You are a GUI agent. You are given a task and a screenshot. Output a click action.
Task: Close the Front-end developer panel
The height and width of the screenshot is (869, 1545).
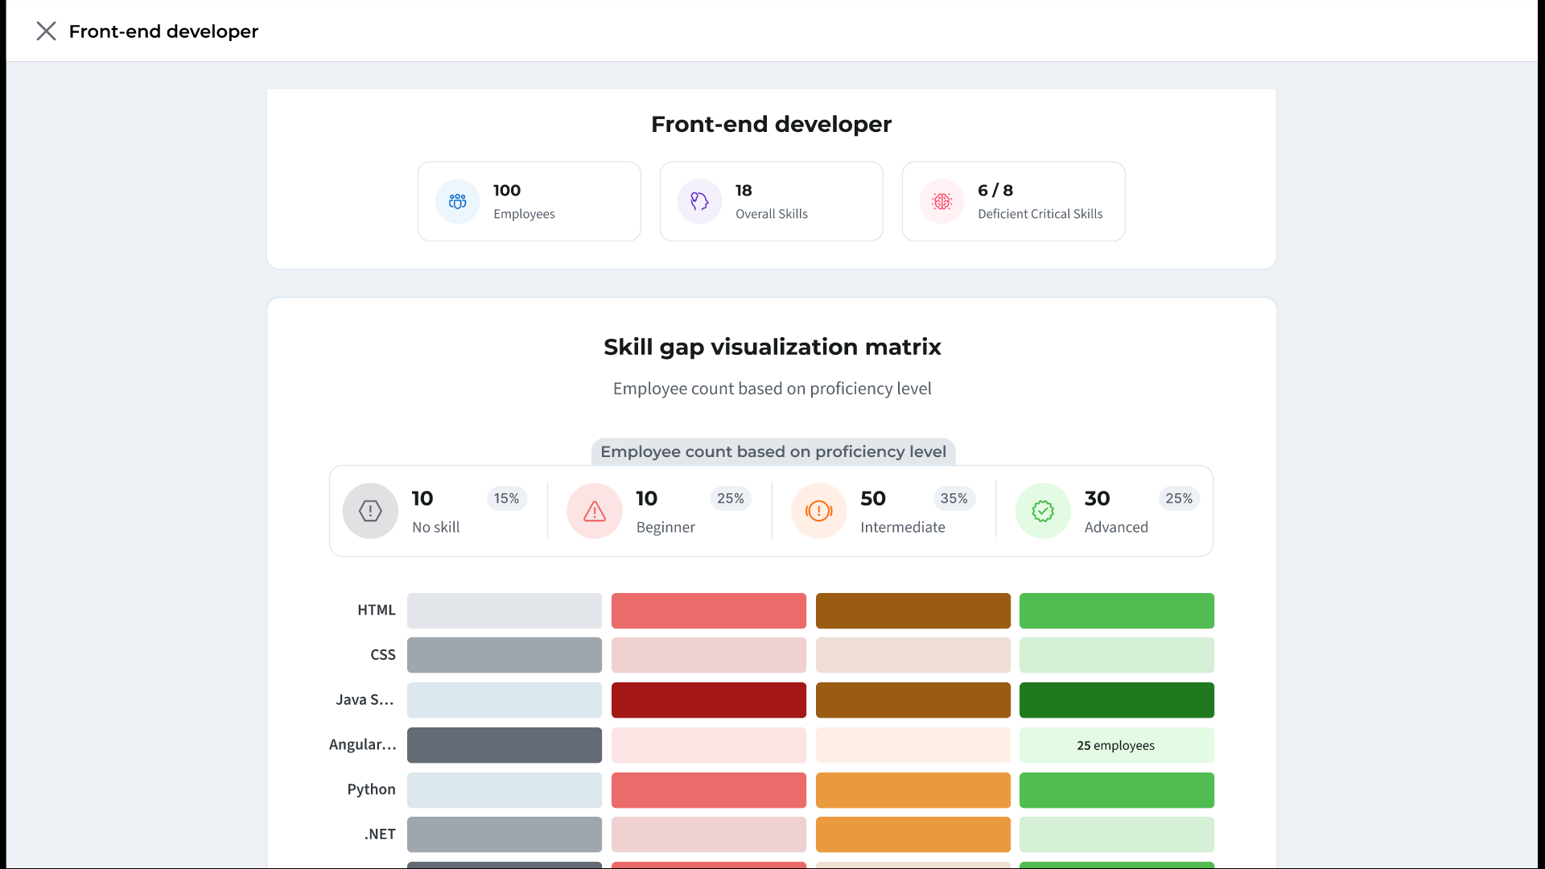pyautogui.click(x=46, y=31)
